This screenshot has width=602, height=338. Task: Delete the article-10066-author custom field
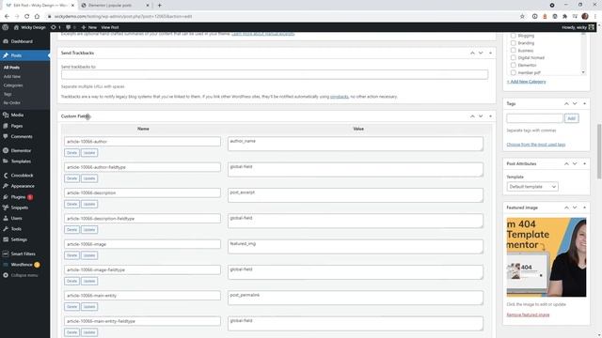tap(71, 152)
